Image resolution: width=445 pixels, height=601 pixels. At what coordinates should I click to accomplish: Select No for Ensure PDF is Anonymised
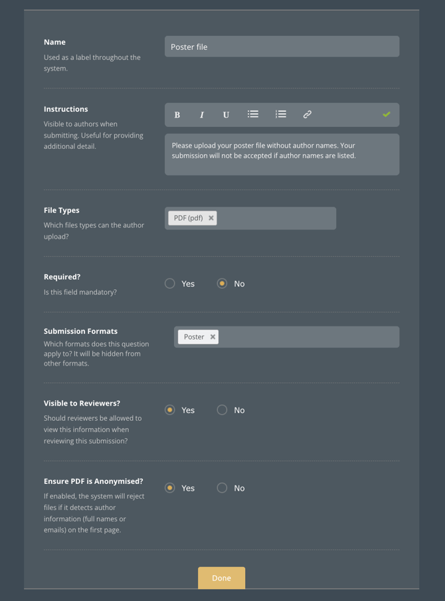222,488
